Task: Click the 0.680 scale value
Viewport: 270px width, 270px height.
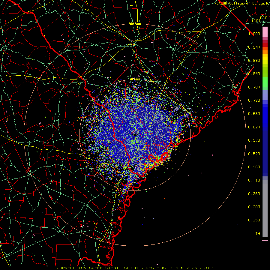Action: [254, 114]
